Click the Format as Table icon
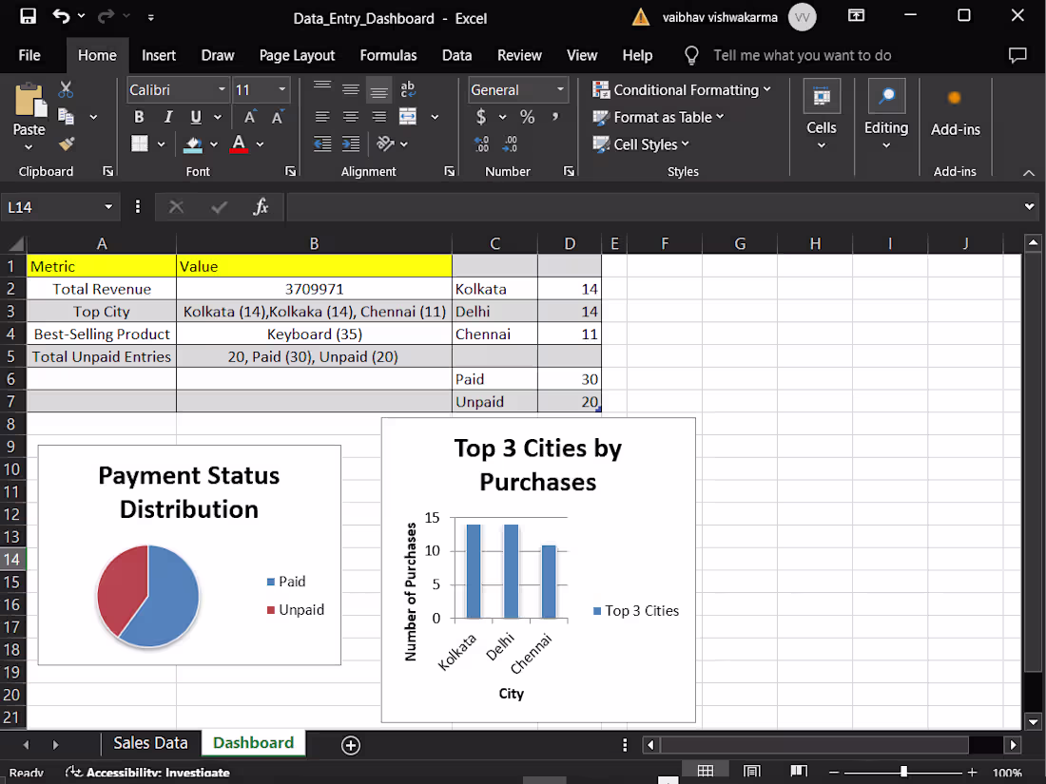Image resolution: width=1046 pixels, height=784 pixels. [601, 117]
